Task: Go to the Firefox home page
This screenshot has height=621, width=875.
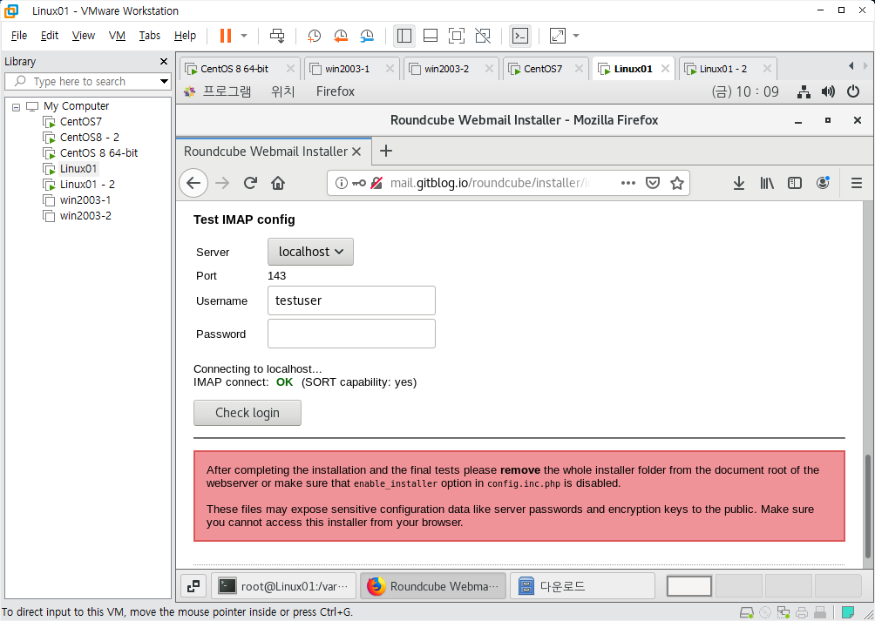Action: click(278, 183)
